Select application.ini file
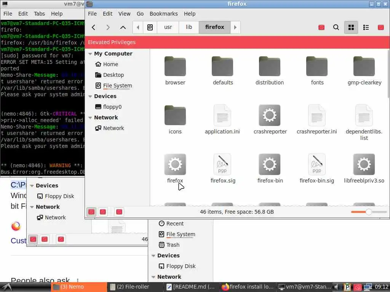 (222, 120)
